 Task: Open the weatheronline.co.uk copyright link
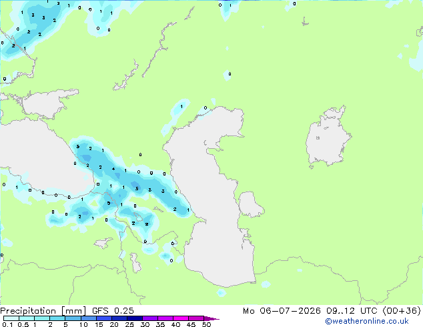(367, 321)
